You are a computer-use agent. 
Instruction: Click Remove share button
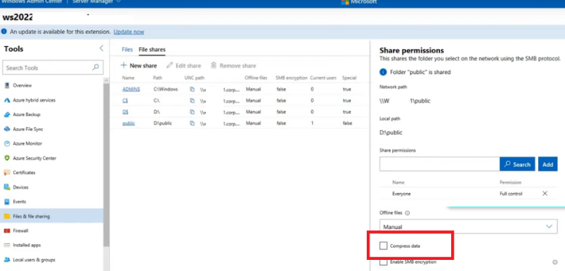click(x=233, y=66)
